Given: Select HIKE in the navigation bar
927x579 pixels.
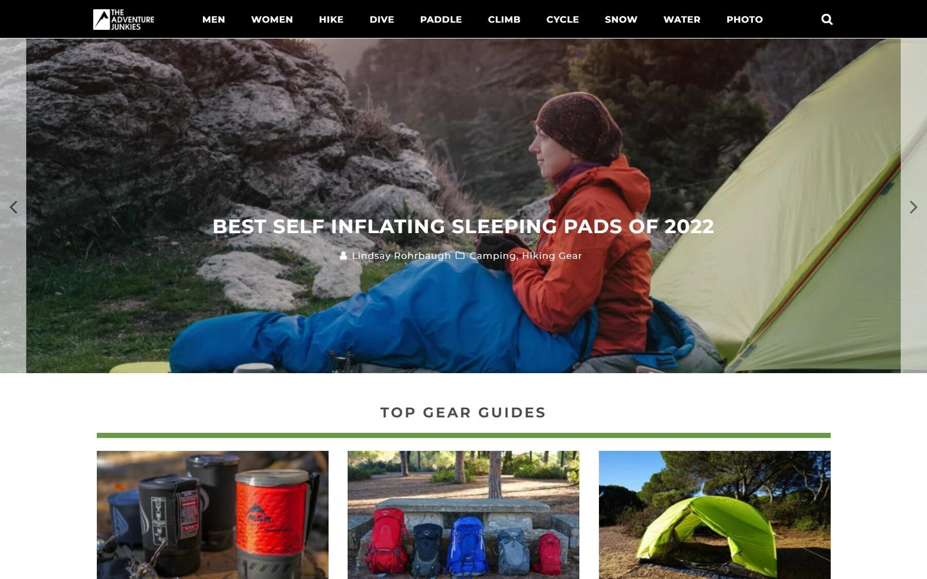Looking at the screenshot, I should (331, 20).
